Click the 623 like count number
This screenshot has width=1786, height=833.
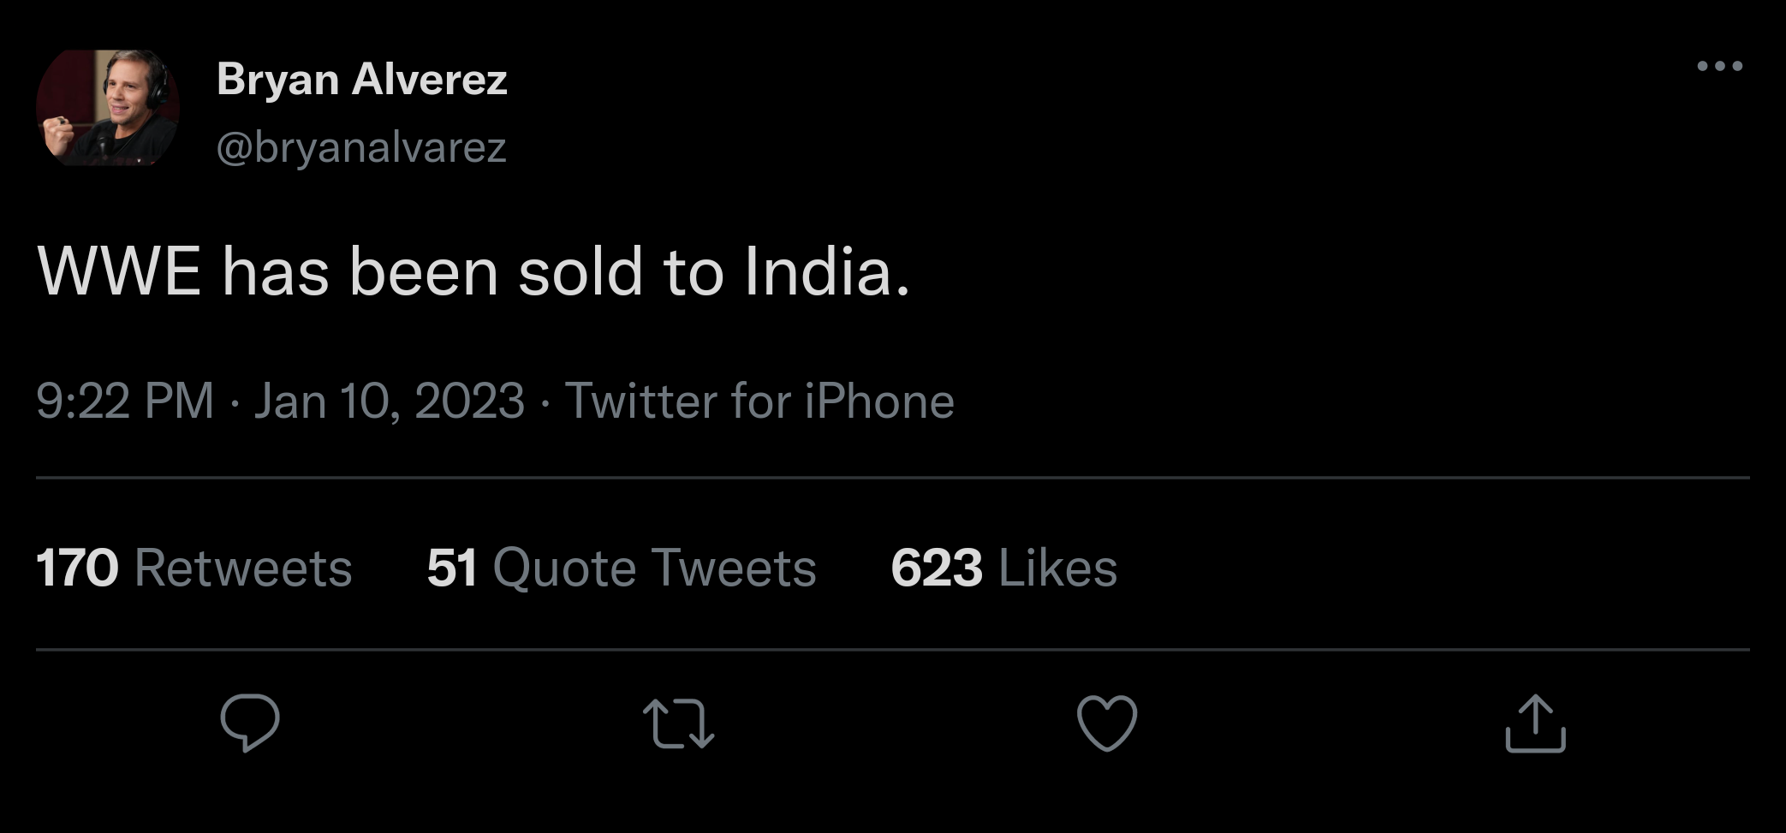936,568
